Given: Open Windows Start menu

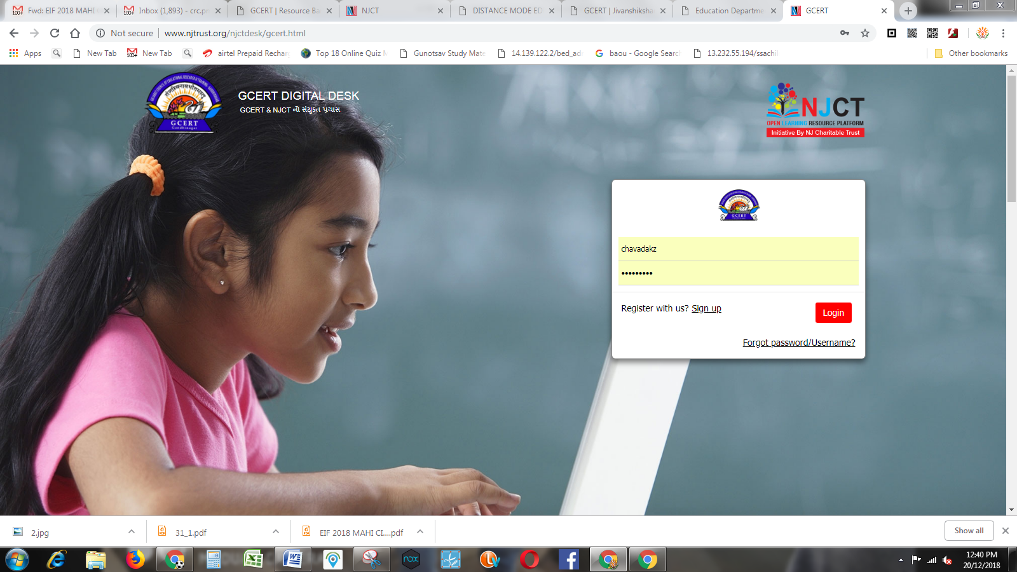Looking at the screenshot, I should click(17, 560).
